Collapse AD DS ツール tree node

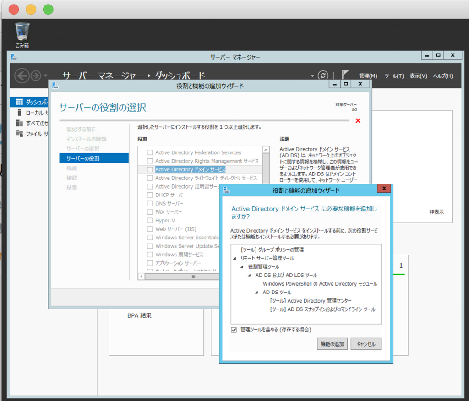pyautogui.click(x=256, y=293)
